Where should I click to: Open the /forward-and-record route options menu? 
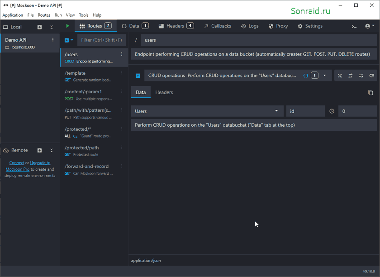point(122,166)
